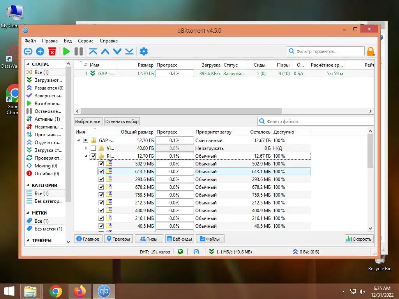Collapse the GAP root folder in file tree

click(78, 140)
